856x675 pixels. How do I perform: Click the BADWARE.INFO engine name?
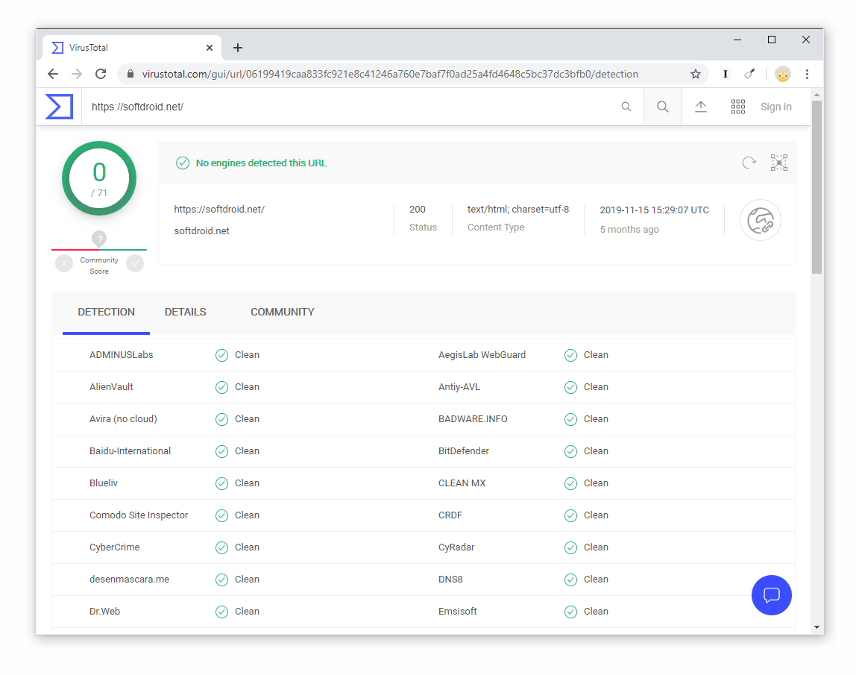(473, 419)
